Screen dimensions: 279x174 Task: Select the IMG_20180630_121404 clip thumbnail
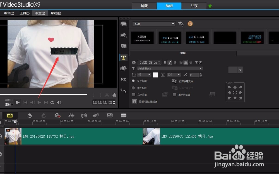tap(151, 136)
